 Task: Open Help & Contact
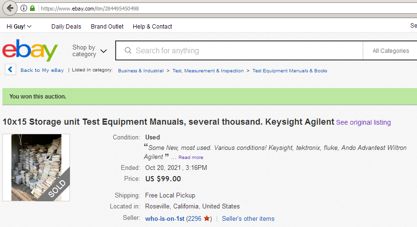(152, 26)
